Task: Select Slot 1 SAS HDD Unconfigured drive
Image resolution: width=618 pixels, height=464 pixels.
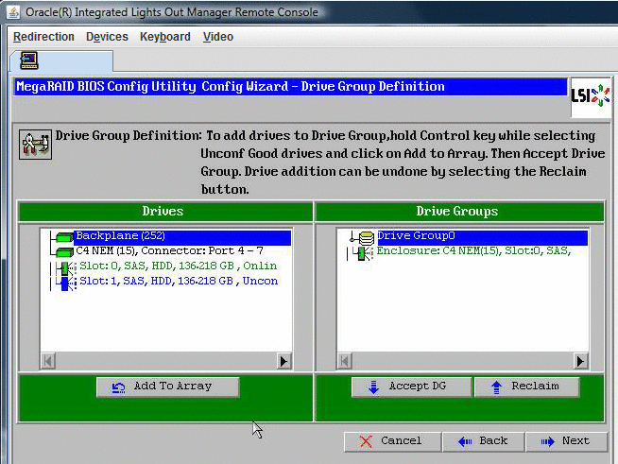Action: pyautogui.click(x=179, y=281)
